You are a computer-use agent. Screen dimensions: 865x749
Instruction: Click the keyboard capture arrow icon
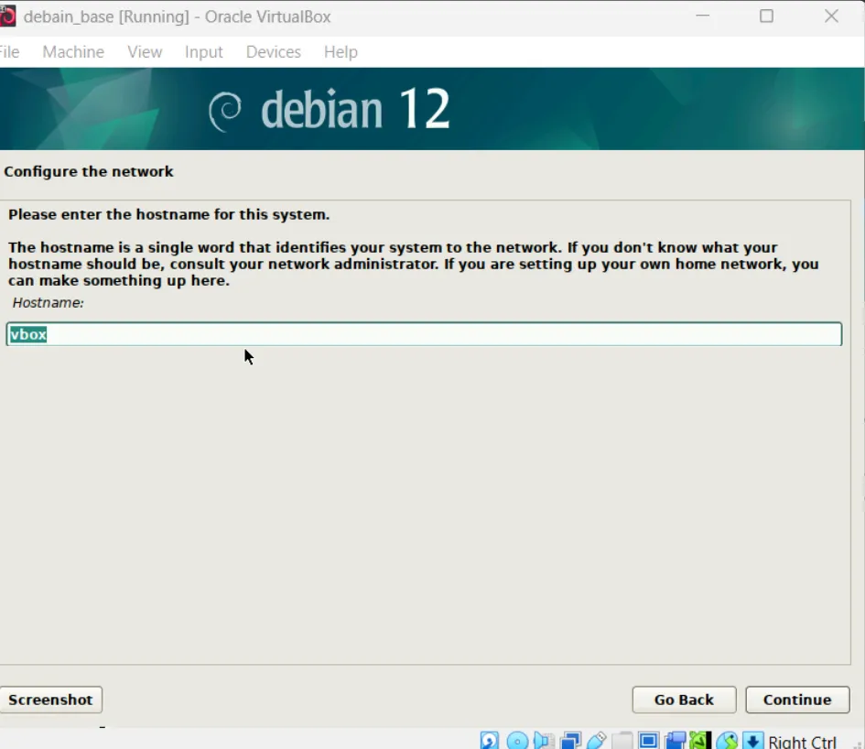(753, 740)
